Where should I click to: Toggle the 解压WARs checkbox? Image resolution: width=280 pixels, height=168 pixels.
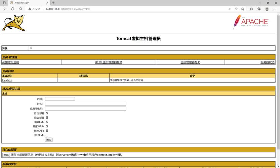(x=47, y=126)
